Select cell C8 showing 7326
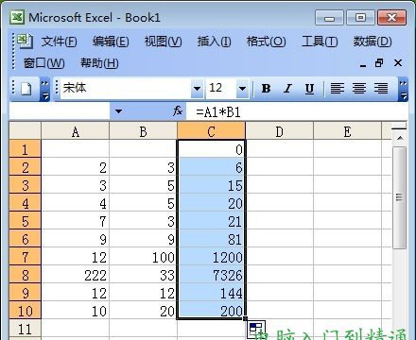The height and width of the screenshot is (340, 416). coord(211,275)
